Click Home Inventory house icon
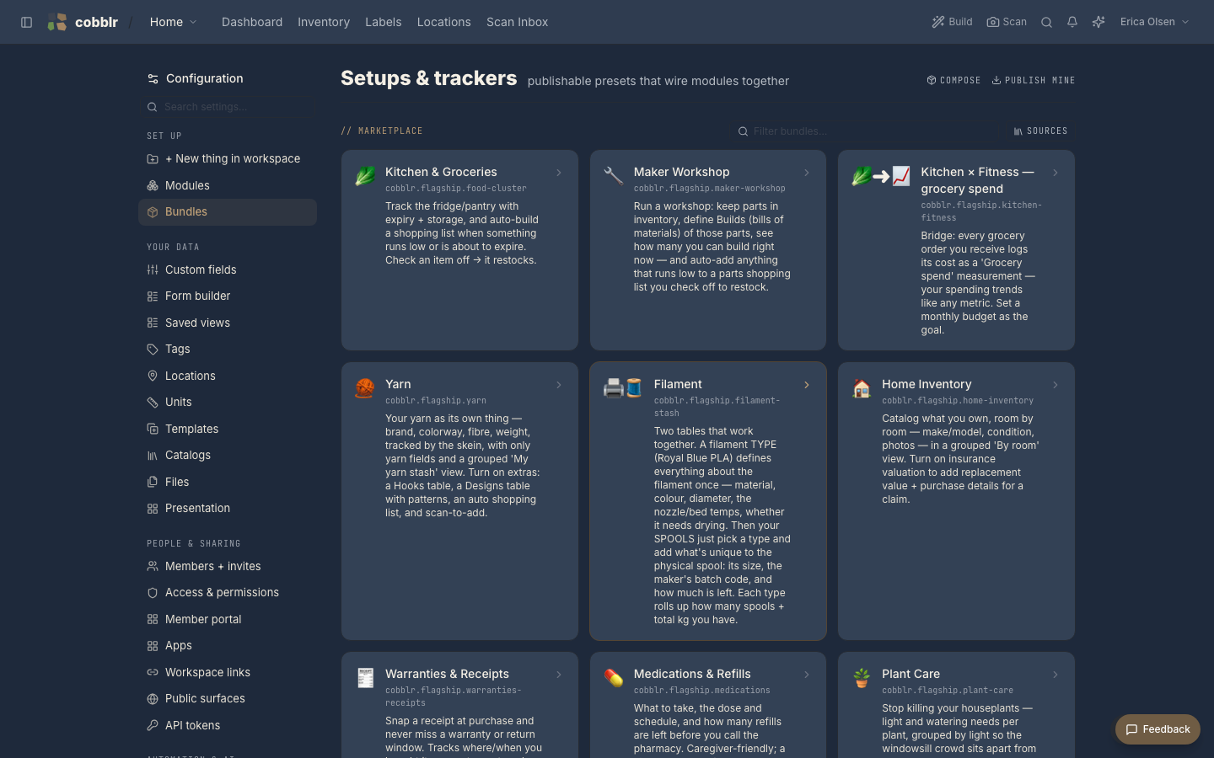Screen dimensions: 1214x758 tap(862, 388)
